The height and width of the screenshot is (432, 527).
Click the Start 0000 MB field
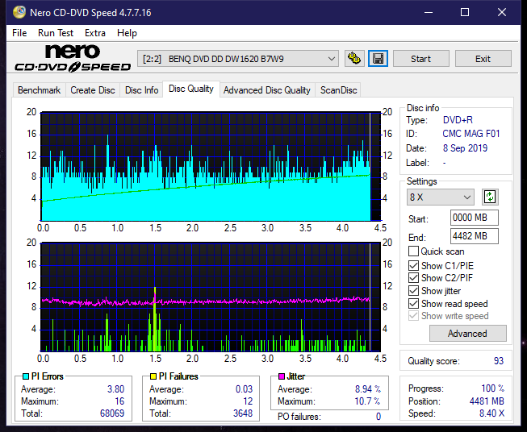coord(474,218)
